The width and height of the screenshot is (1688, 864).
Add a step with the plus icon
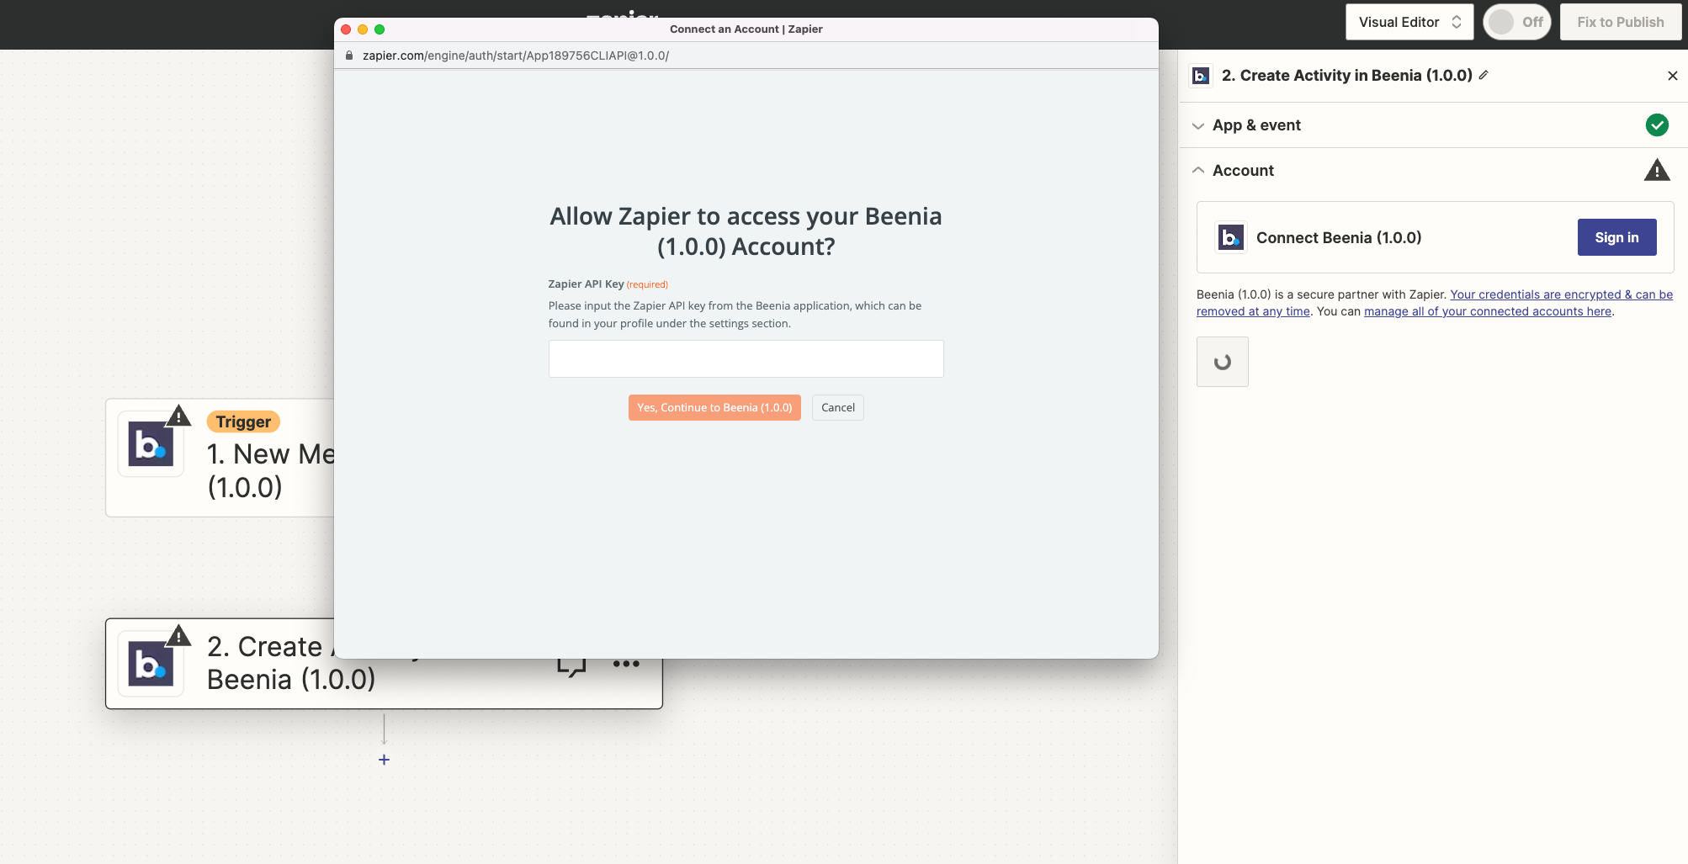click(x=384, y=760)
